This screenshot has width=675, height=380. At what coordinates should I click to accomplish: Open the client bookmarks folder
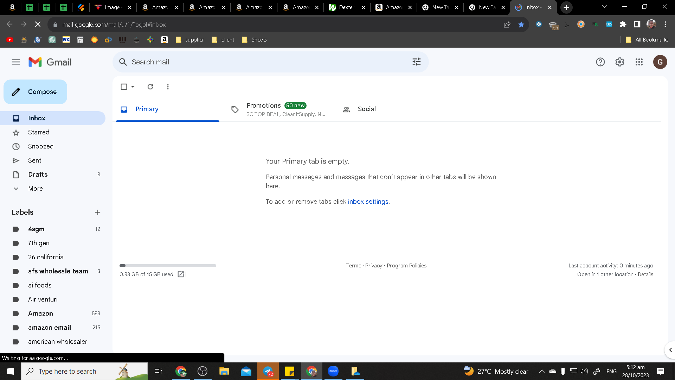point(223,40)
